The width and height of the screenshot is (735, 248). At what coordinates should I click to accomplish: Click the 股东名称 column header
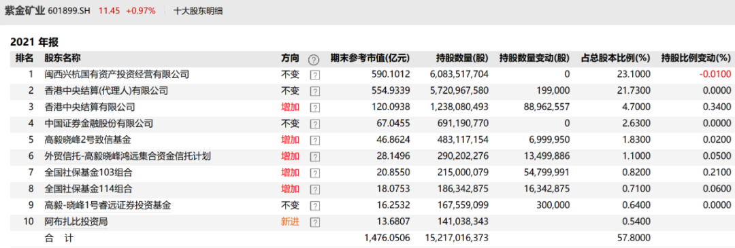(x=63, y=58)
